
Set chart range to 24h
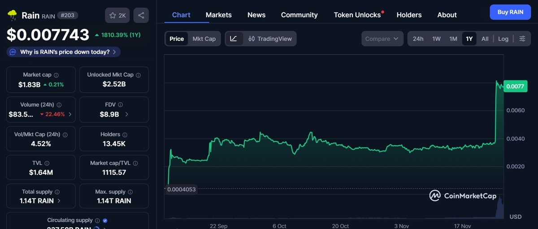(x=418, y=39)
